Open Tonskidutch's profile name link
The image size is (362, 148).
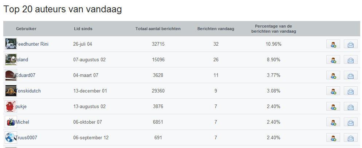[28, 91]
